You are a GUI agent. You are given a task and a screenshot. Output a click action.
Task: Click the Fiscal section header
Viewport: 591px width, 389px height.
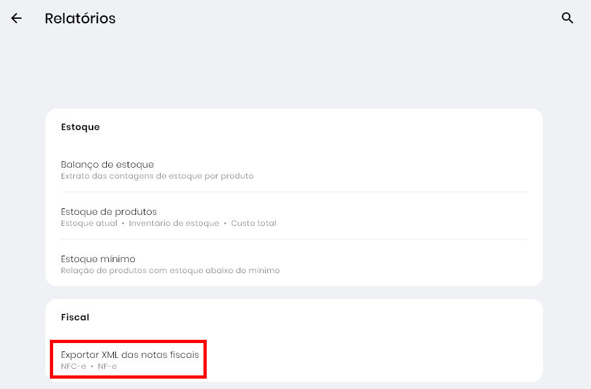75,317
